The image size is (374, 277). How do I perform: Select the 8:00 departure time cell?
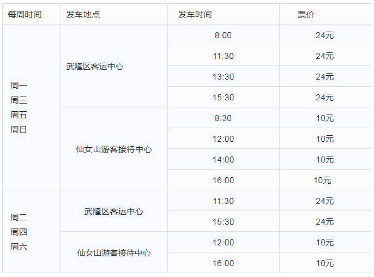click(x=223, y=35)
